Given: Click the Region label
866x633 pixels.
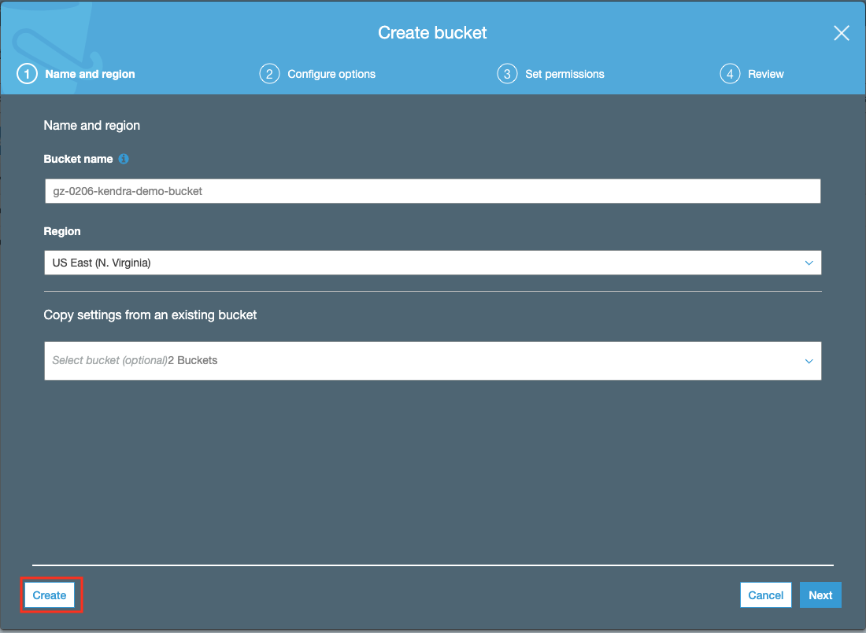Looking at the screenshot, I should [62, 231].
